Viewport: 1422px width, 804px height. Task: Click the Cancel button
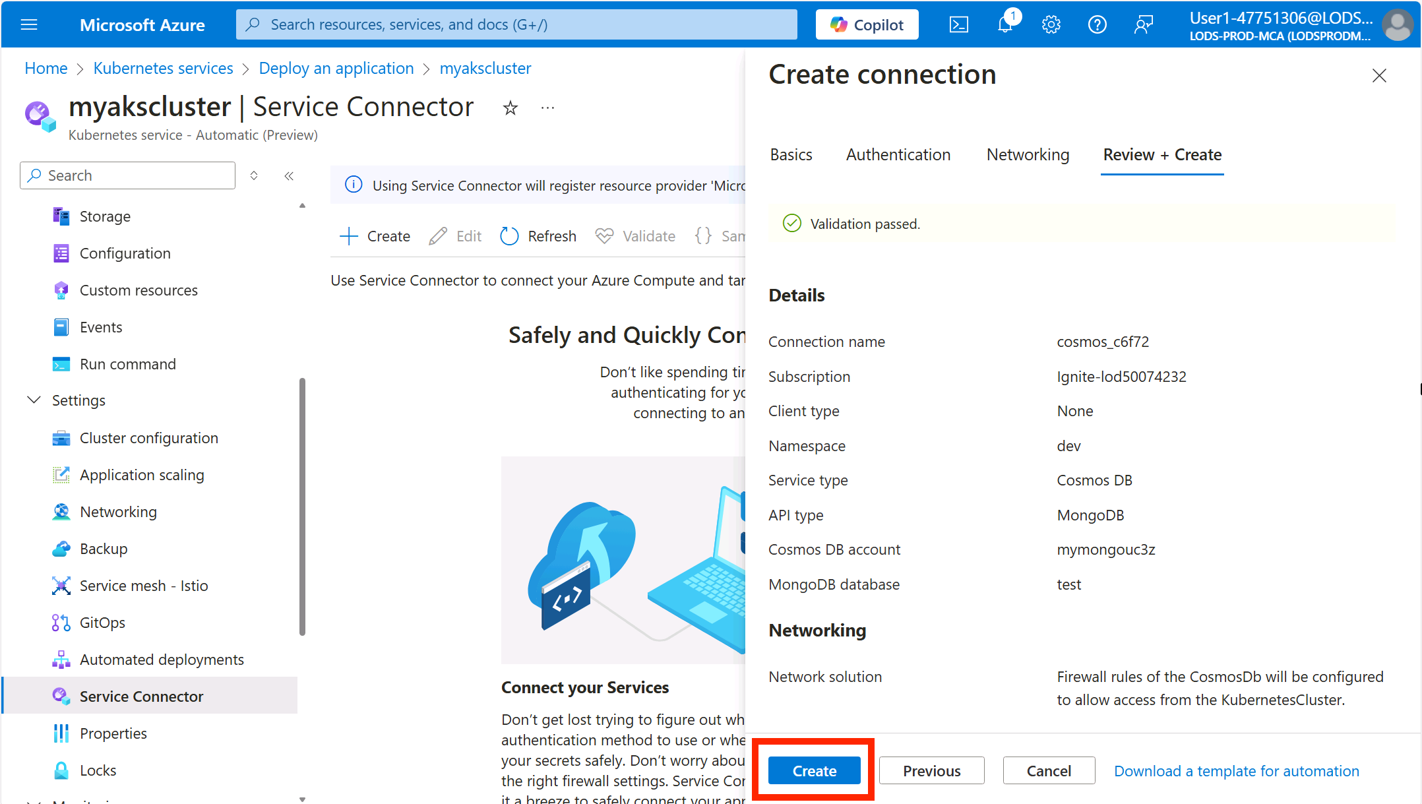tap(1049, 770)
